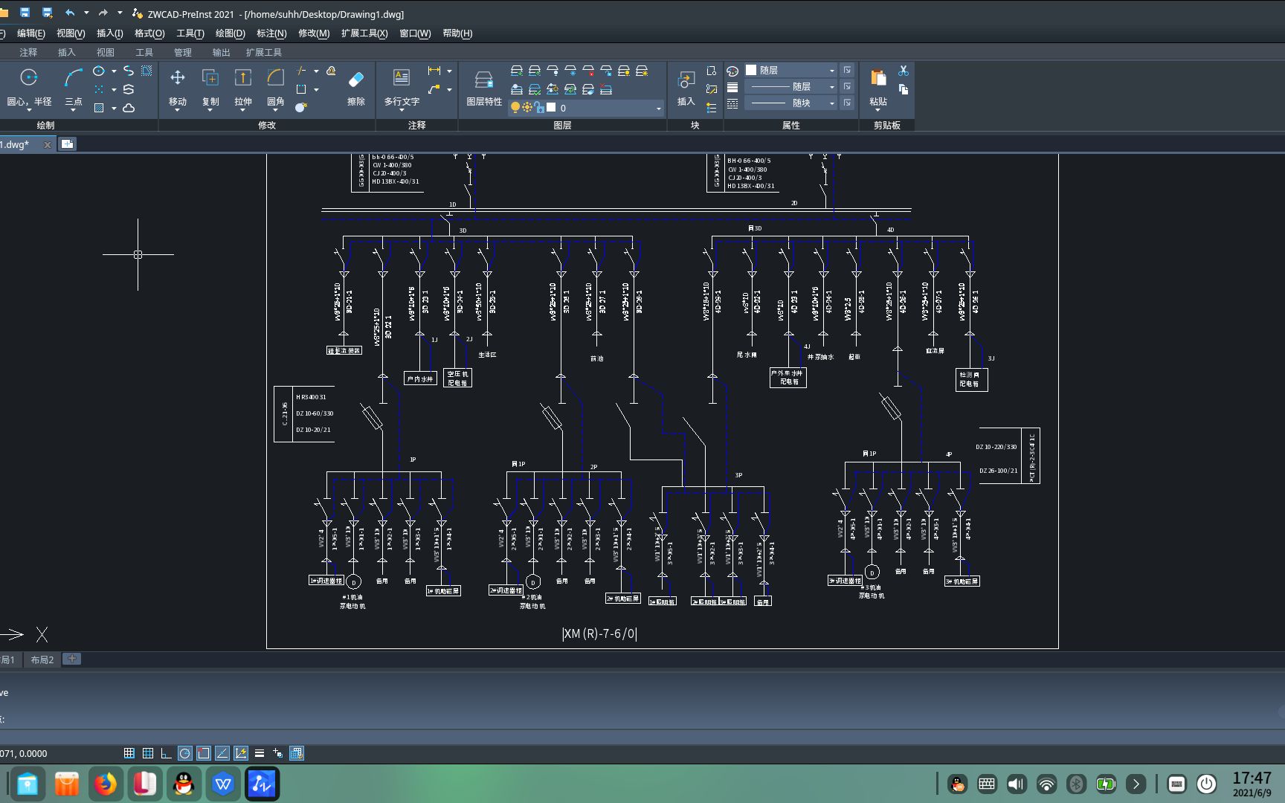Select the revision cloud tool
The height and width of the screenshot is (803, 1285).
coord(129,108)
